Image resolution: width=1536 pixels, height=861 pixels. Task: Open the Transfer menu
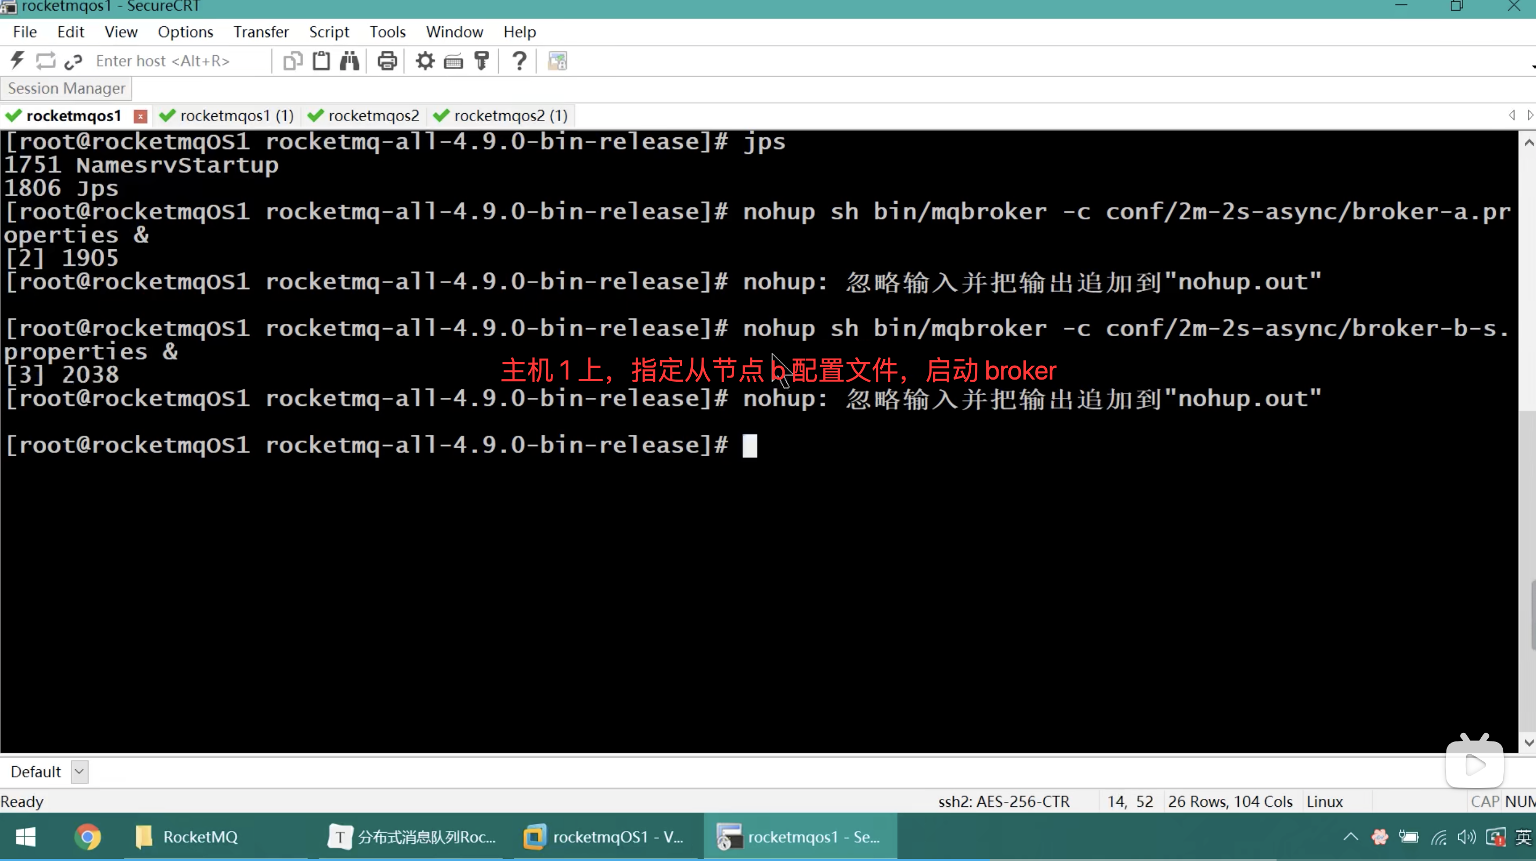click(261, 32)
